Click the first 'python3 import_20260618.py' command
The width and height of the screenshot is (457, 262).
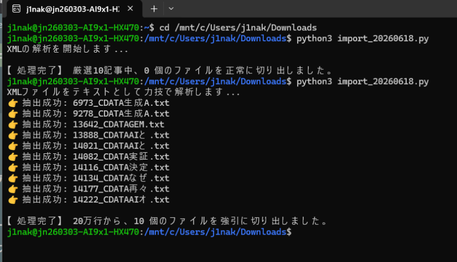(363, 38)
